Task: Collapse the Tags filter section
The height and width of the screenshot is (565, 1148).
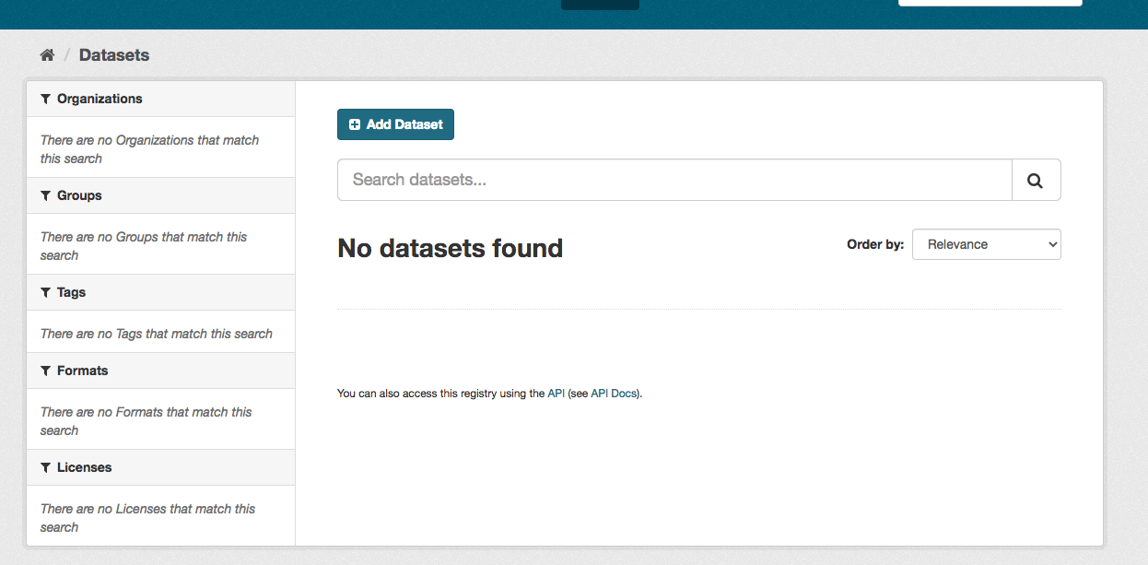Action: pos(70,292)
